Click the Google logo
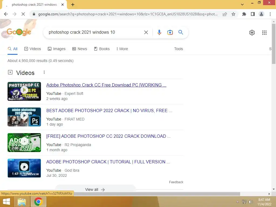 point(19,32)
